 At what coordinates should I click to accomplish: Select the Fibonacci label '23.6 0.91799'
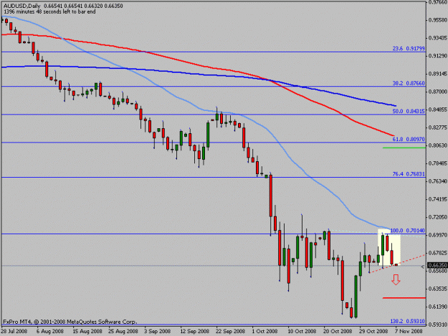tap(409, 49)
